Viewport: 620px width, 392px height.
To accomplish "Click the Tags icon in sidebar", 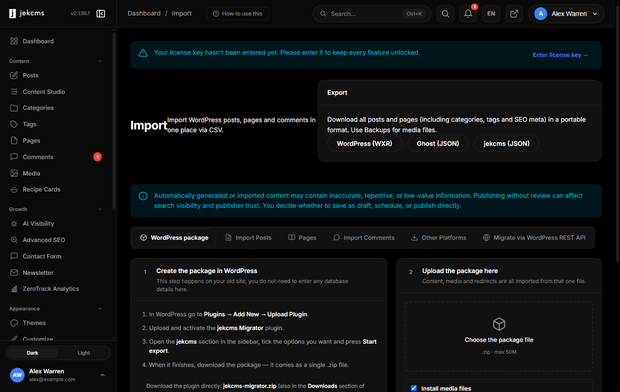I will 14,124.
